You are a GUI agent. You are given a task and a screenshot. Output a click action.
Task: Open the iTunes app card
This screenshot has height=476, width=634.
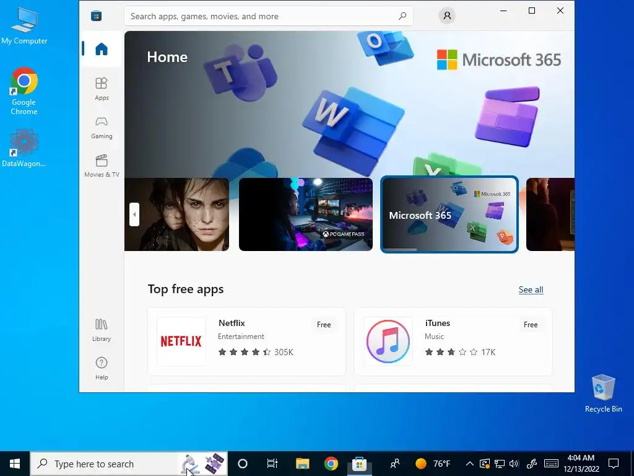[453, 342]
